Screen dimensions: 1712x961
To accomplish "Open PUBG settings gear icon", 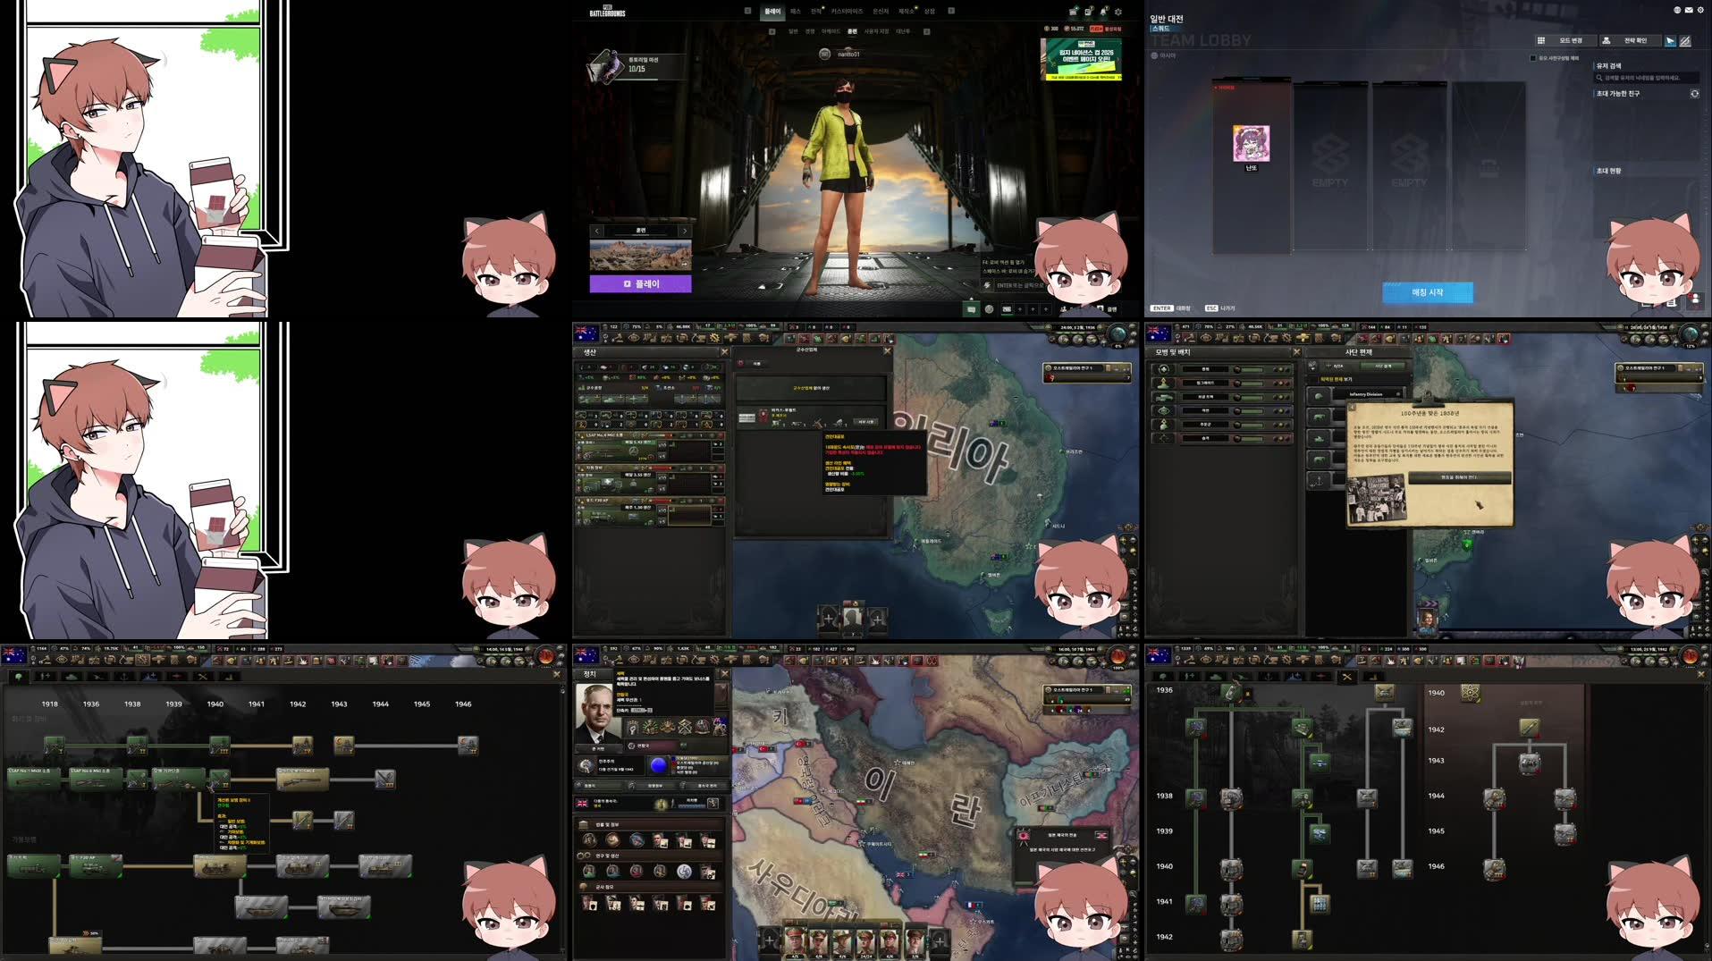I will coord(1117,12).
